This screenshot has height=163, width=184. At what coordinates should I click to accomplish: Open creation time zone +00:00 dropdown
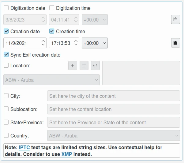(95, 43)
